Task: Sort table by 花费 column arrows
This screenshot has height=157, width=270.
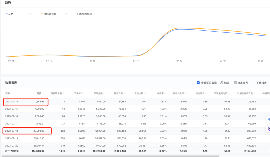Action: (43, 93)
